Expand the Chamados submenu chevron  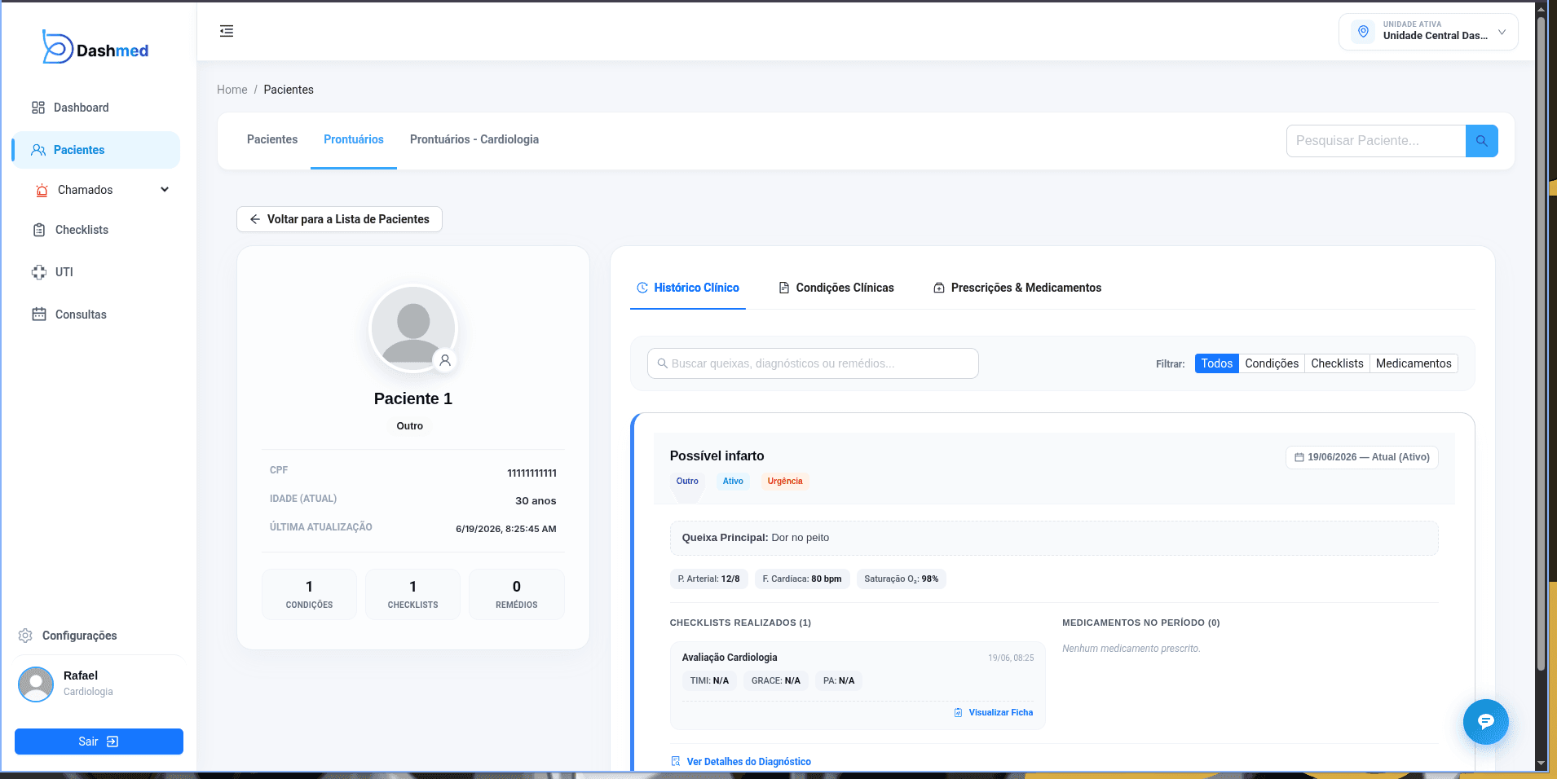click(165, 190)
